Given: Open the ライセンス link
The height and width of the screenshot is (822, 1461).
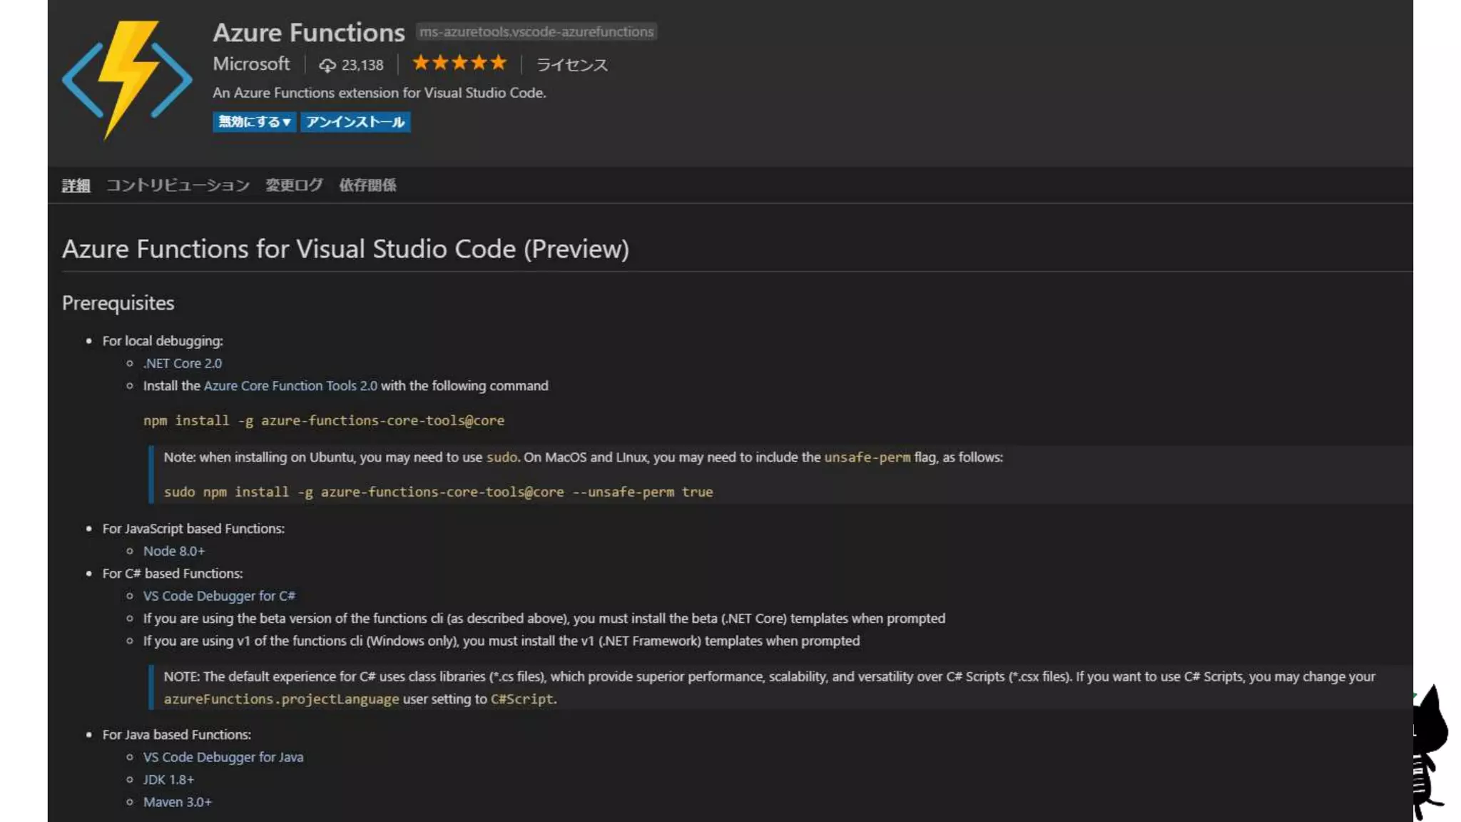Looking at the screenshot, I should [x=571, y=65].
